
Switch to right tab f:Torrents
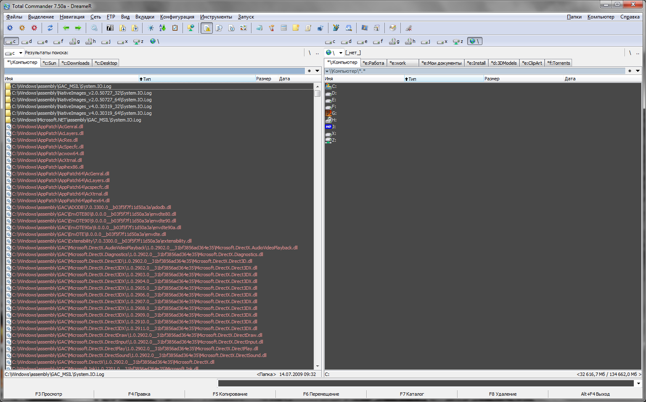559,63
